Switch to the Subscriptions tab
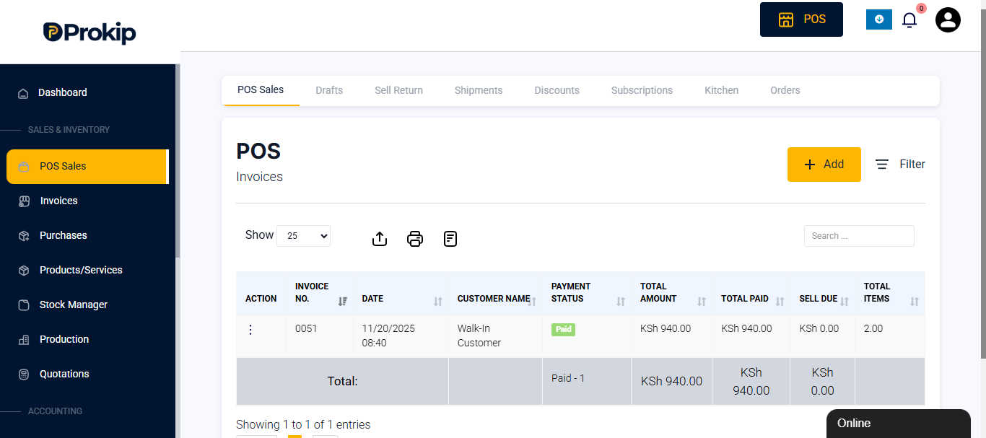Image resolution: width=986 pixels, height=438 pixels. tap(642, 91)
